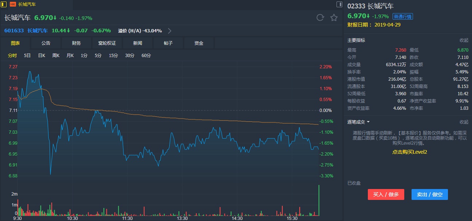Open the A-share 601633 长城汽车 link

[25, 31]
